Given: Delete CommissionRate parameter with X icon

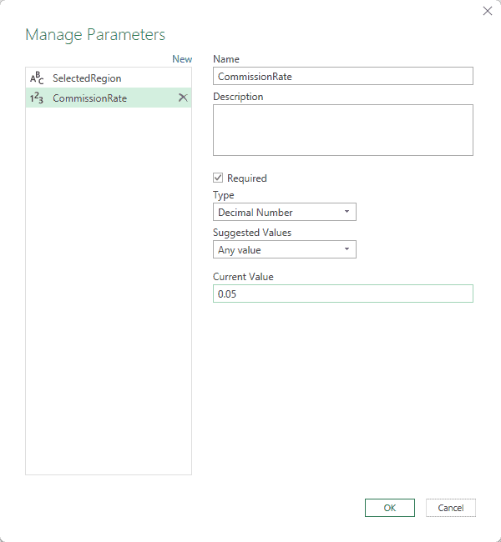Looking at the screenshot, I should 183,98.
